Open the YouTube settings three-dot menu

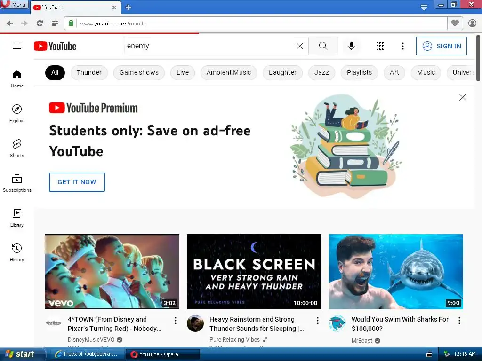[x=403, y=46]
